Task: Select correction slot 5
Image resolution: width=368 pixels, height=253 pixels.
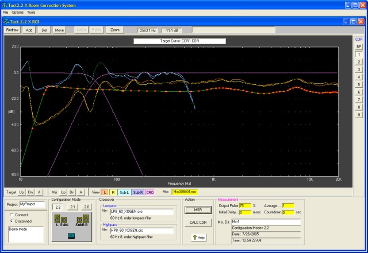Action: 359,84
